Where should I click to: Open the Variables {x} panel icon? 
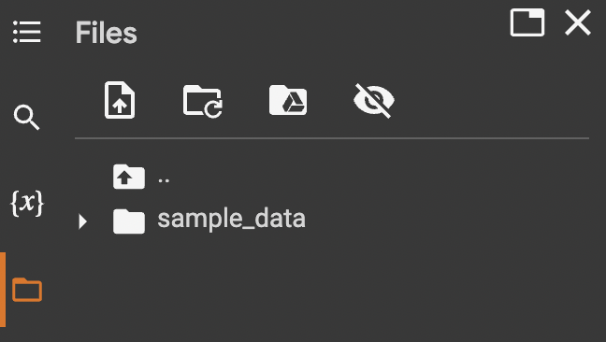tap(27, 203)
